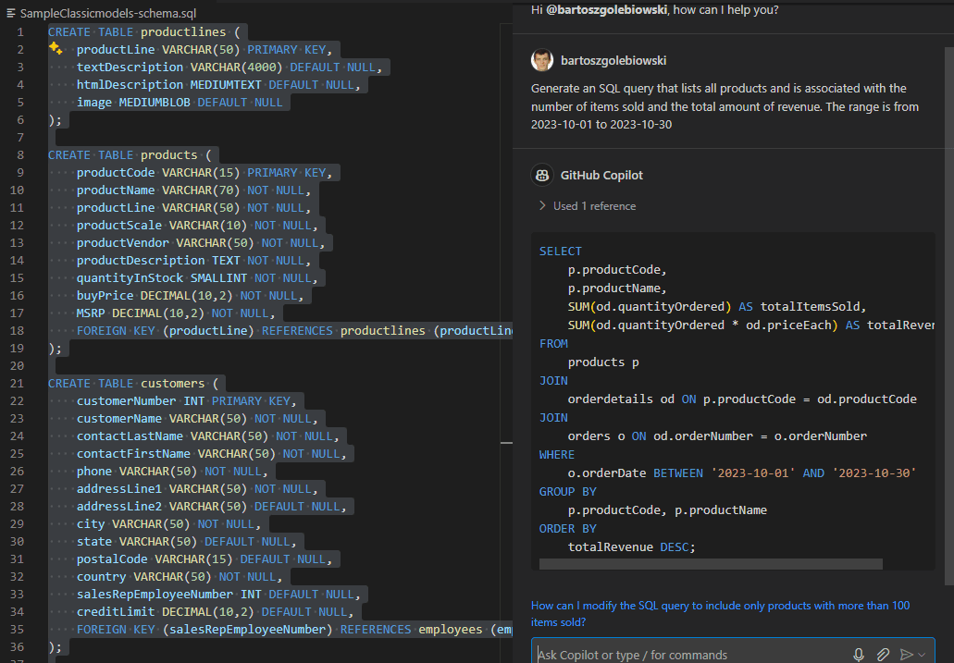
Task: Expand the 'Used 1 reference' section
Action: [x=588, y=206]
